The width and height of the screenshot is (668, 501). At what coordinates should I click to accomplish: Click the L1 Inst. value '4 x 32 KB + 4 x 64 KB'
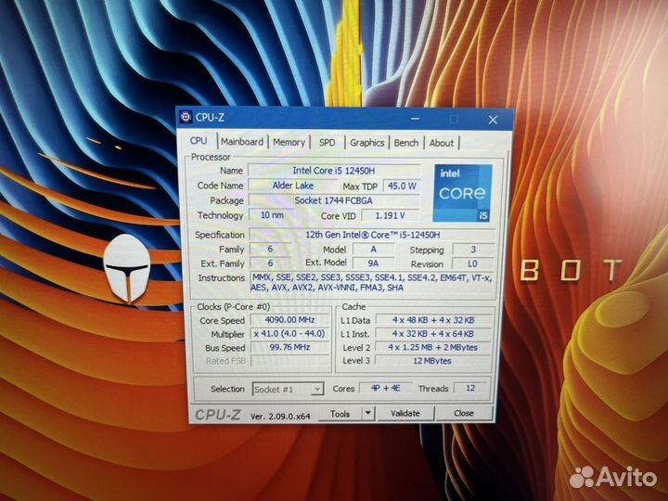click(433, 334)
